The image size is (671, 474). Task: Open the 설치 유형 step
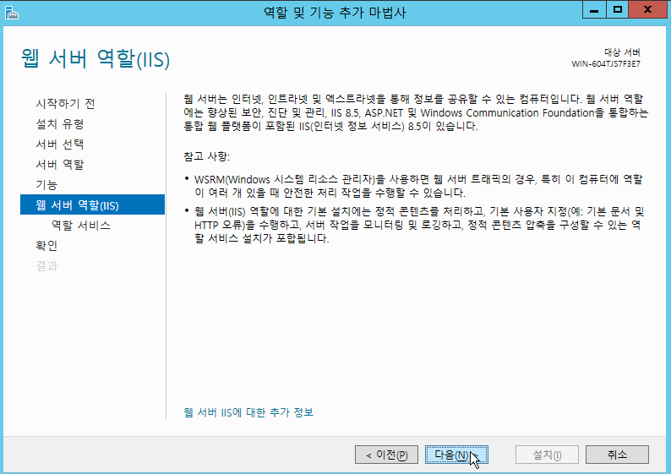(59, 124)
